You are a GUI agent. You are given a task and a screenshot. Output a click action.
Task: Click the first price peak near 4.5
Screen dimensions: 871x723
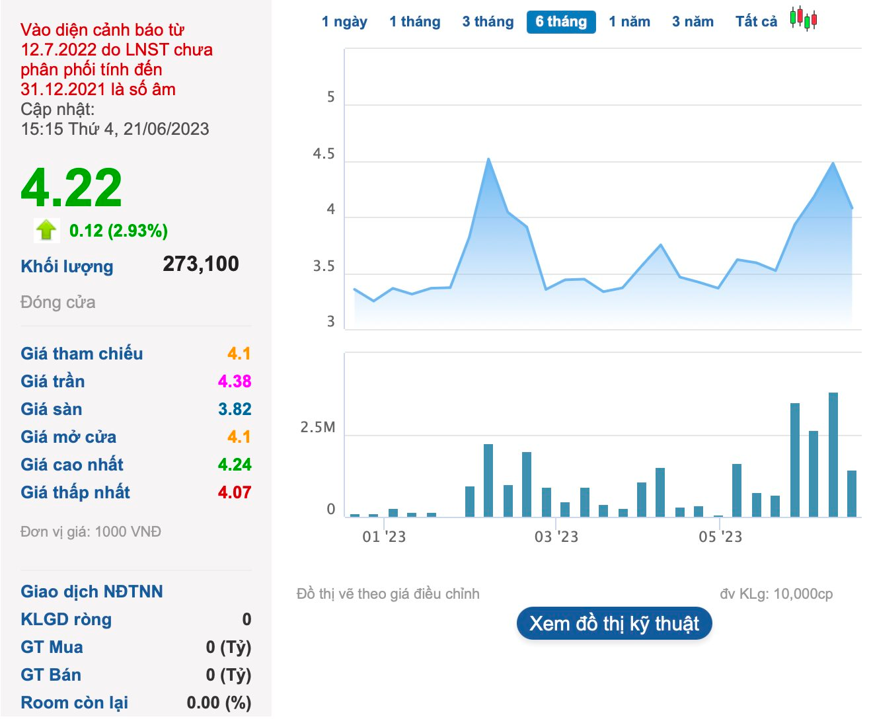(x=488, y=159)
